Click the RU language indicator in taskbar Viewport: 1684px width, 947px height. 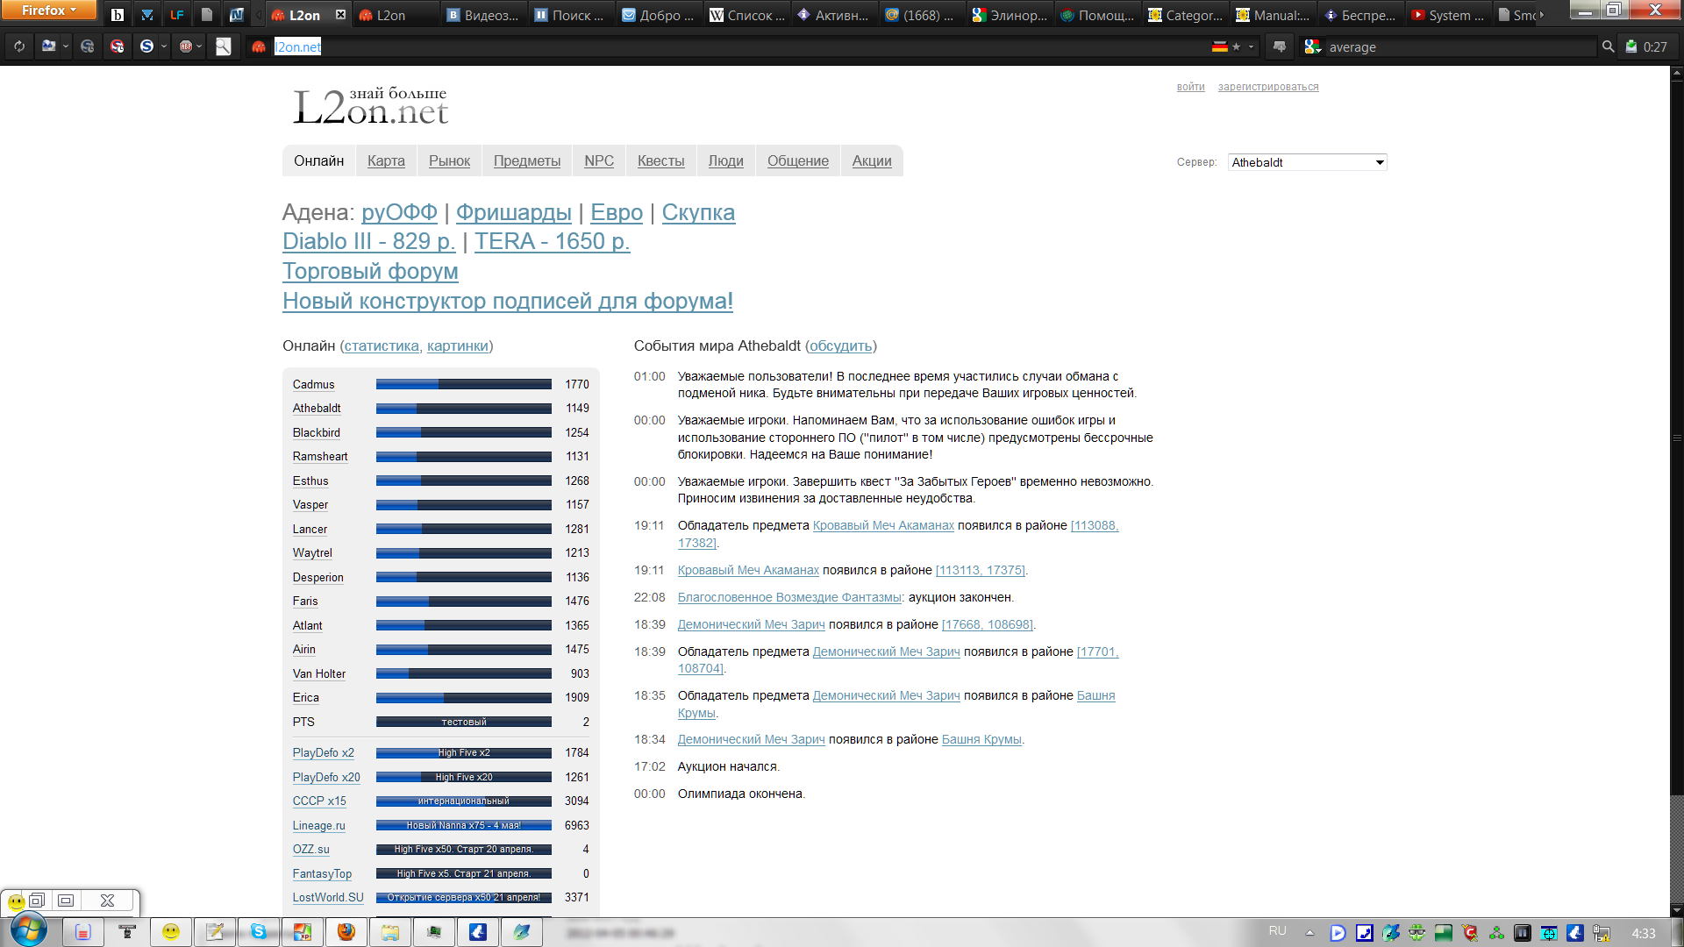[1277, 931]
